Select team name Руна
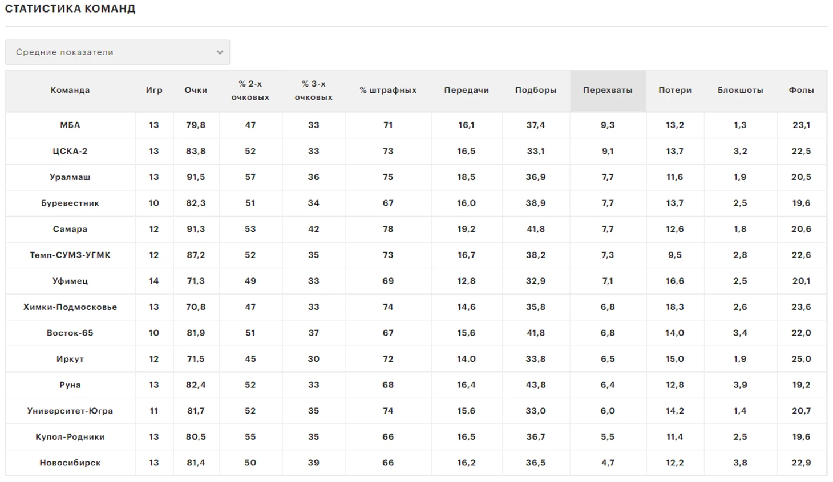Viewport: 833px width, 482px height. [x=70, y=385]
